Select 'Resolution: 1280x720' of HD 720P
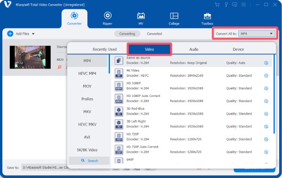Viewport: 282px width, 178px height. click(x=186, y=139)
